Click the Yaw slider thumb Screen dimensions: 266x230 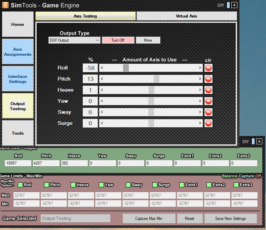[x=151, y=101]
